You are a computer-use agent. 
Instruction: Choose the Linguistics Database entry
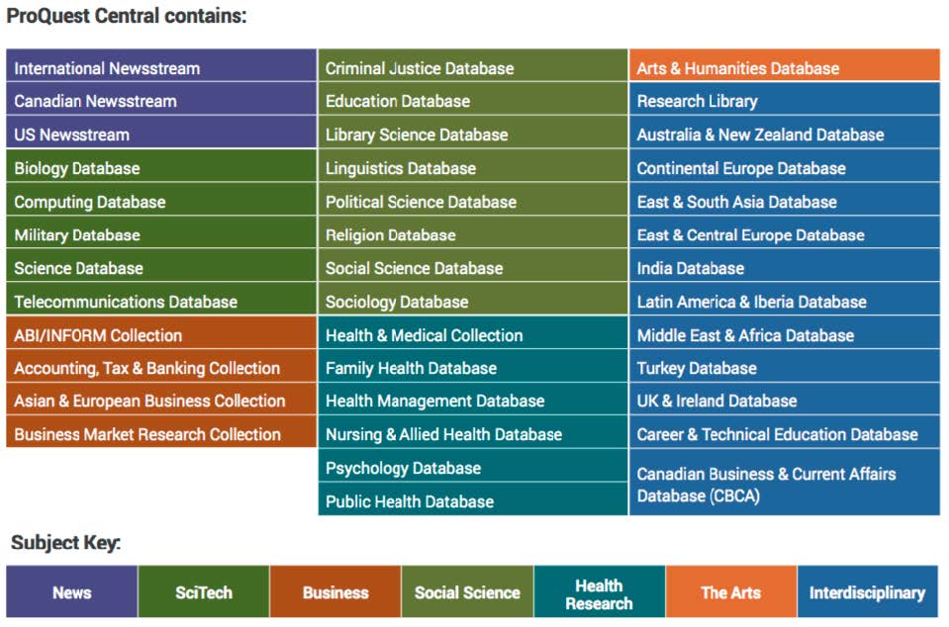[x=473, y=166]
